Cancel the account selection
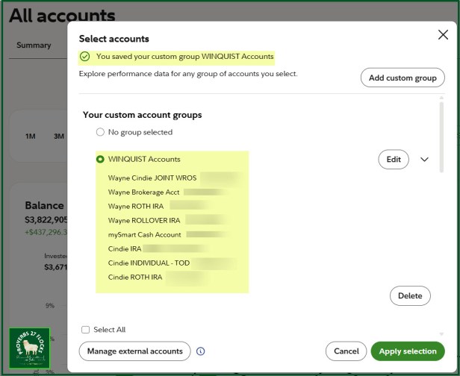 point(346,351)
